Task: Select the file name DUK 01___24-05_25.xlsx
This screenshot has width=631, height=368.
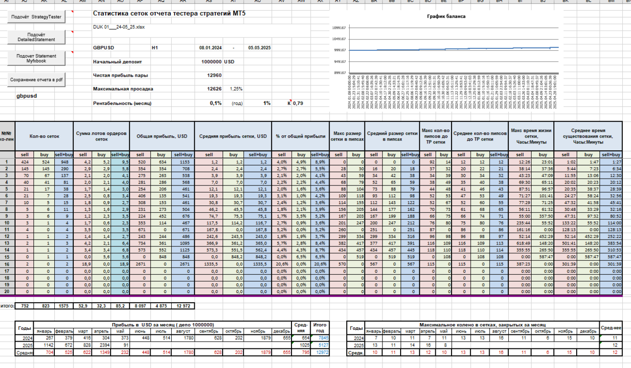Action: [119, 27]
